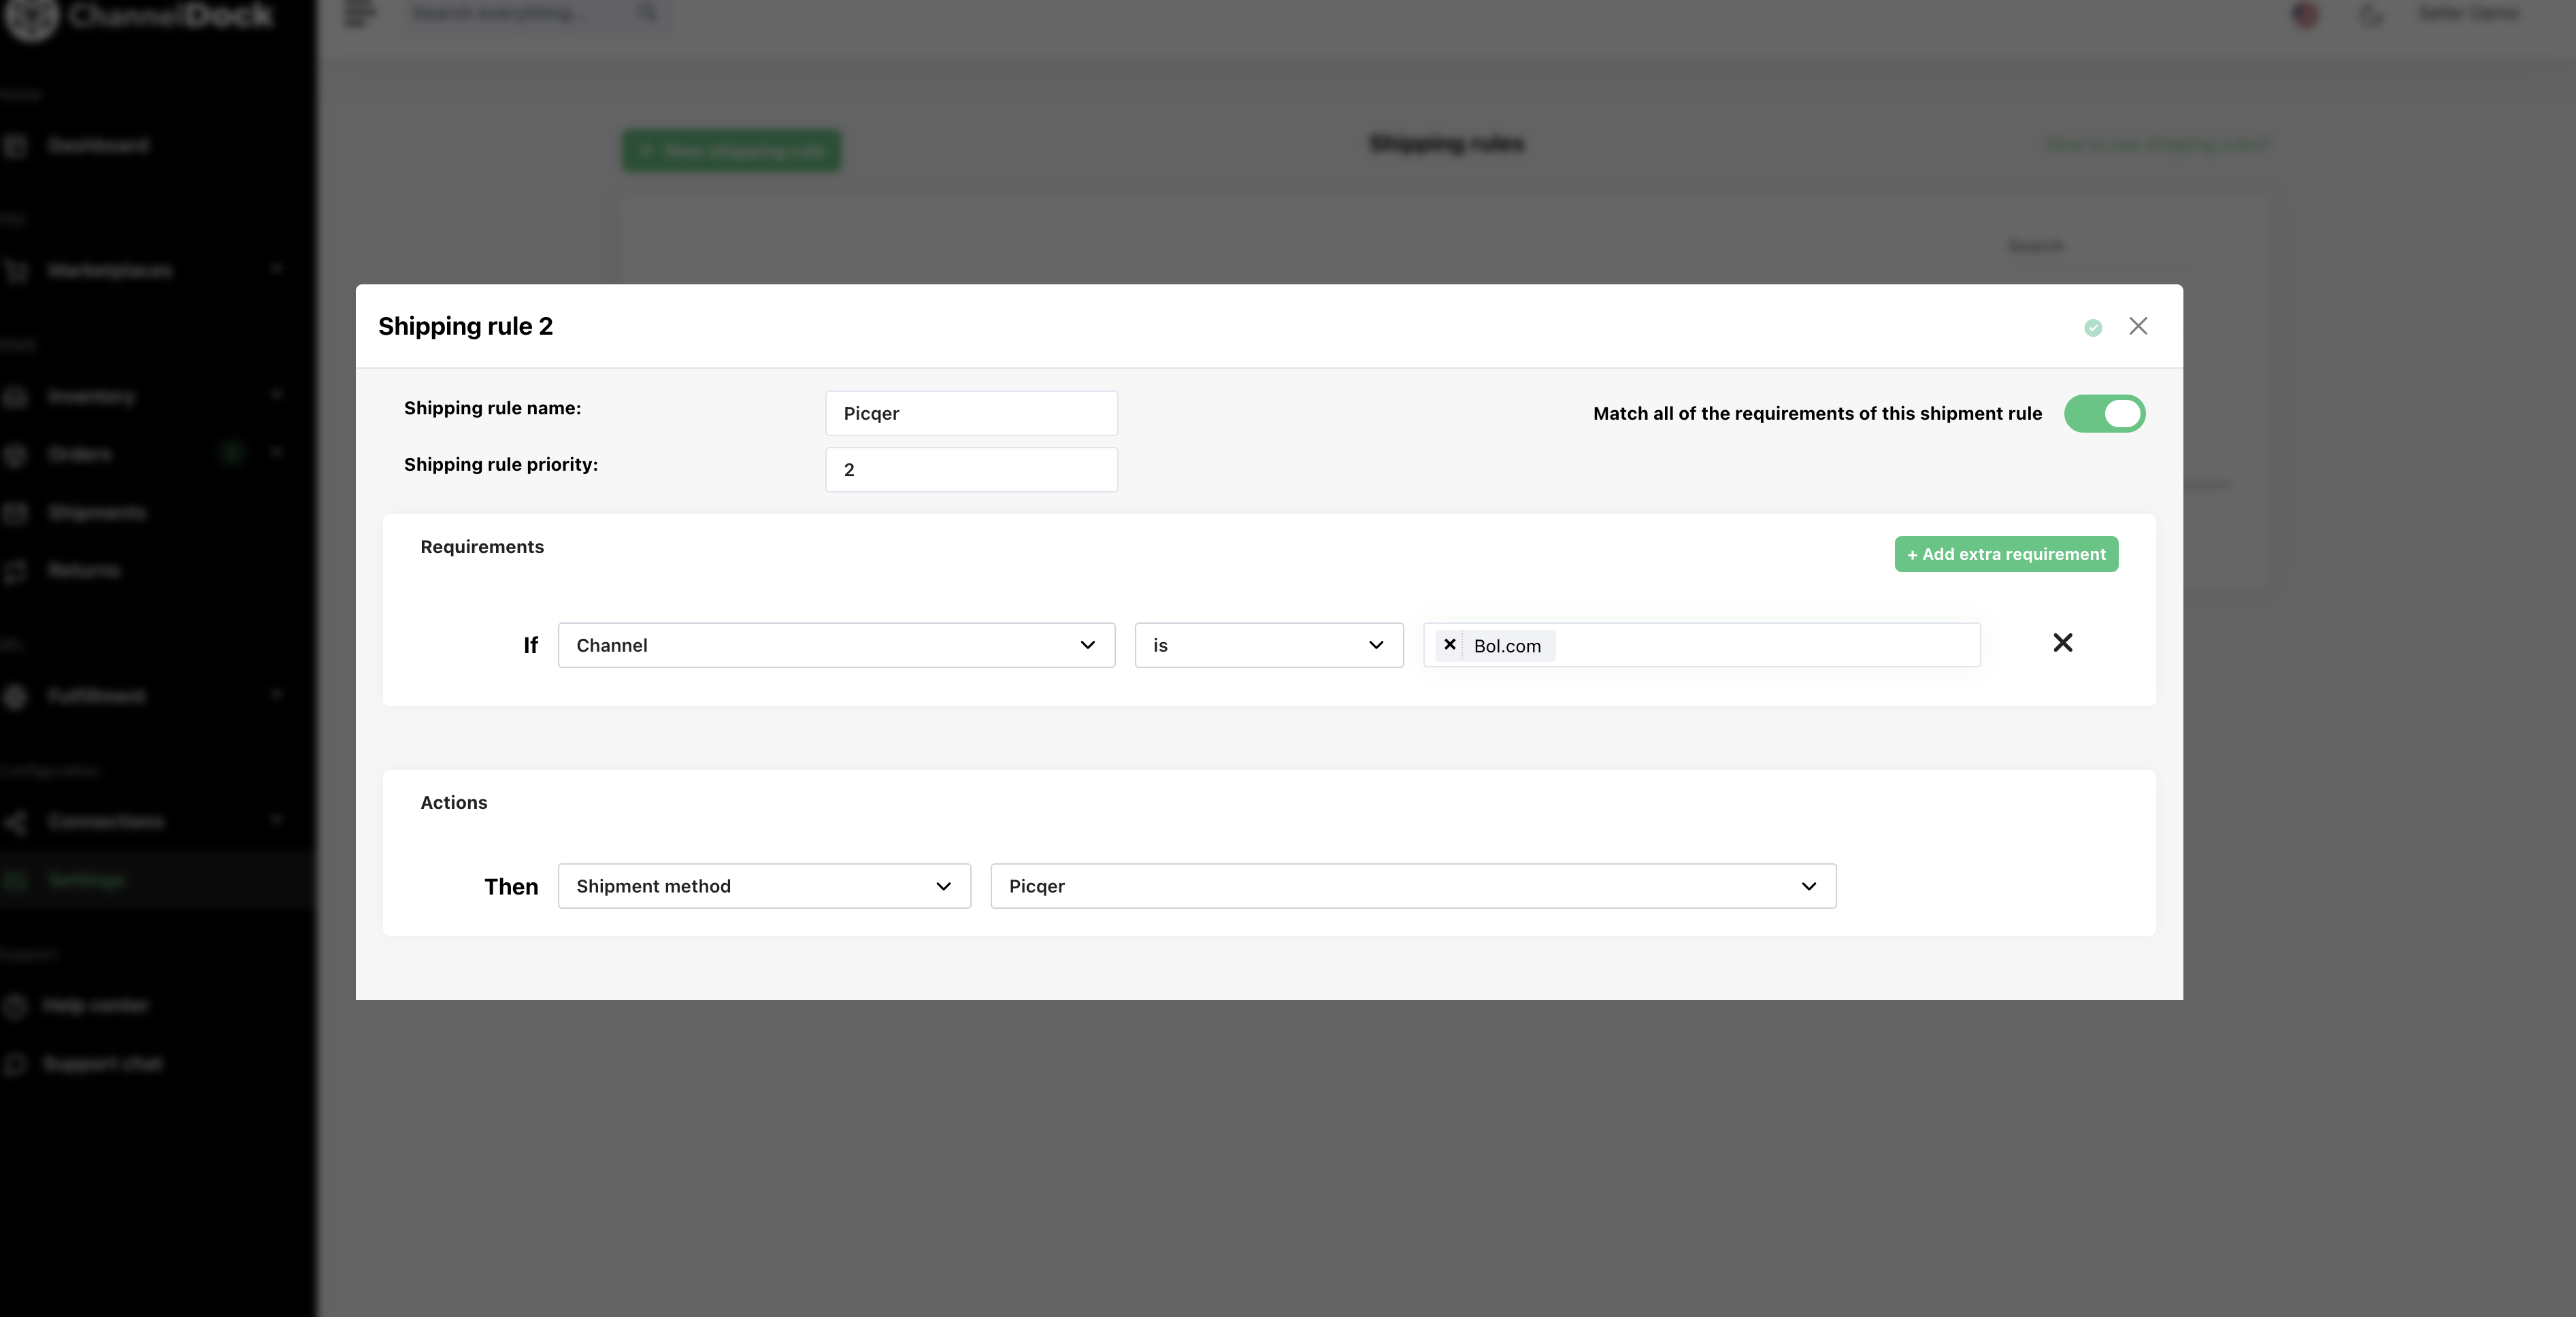Click the Bol.com channel values field
Image resolution: width=2576 pixels, height=1317 pixels.
(1701, 645)
